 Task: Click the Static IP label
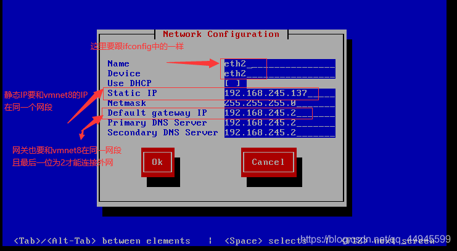[x=132, y=93]
